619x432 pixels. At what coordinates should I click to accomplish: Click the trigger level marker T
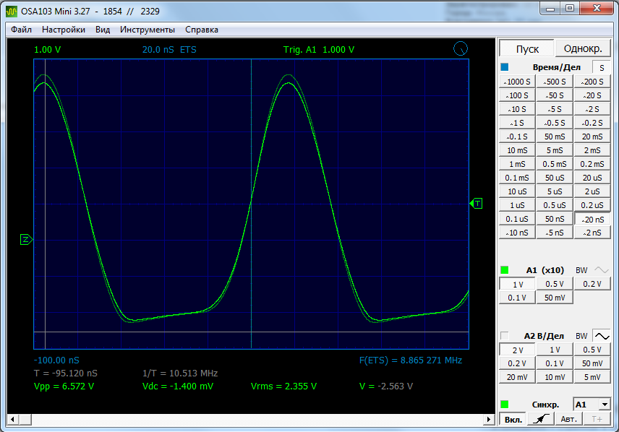click(477, 204)
